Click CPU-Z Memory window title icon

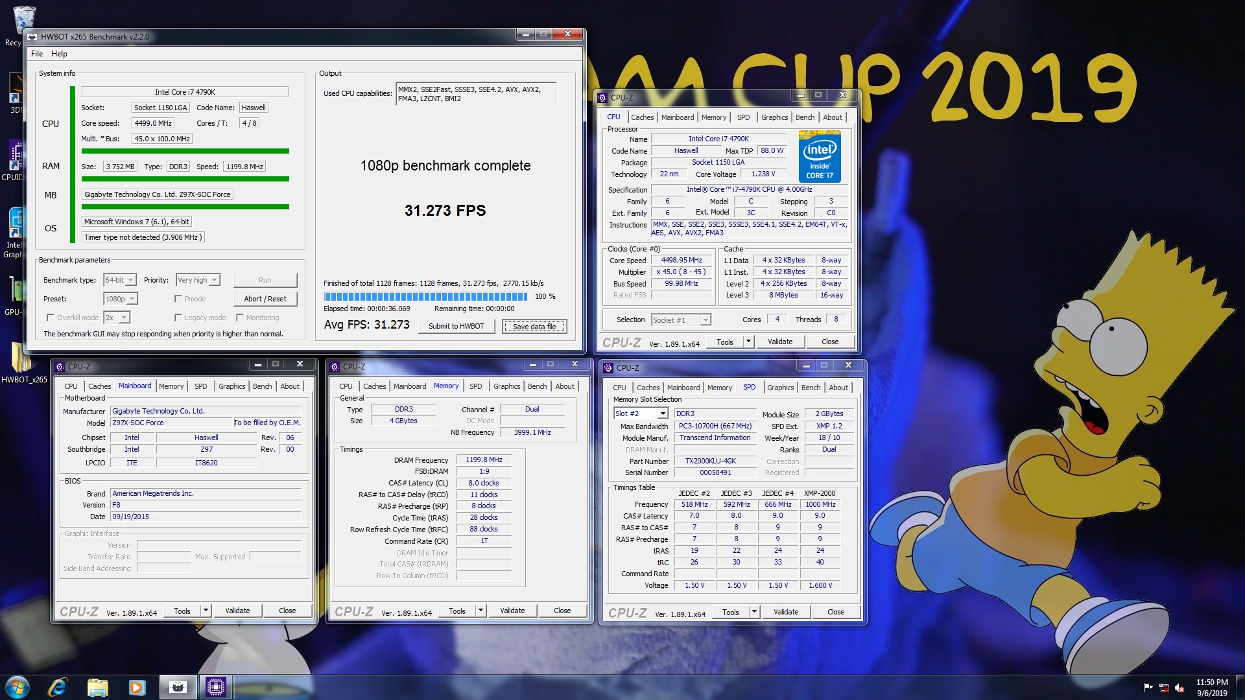(335, 366)
